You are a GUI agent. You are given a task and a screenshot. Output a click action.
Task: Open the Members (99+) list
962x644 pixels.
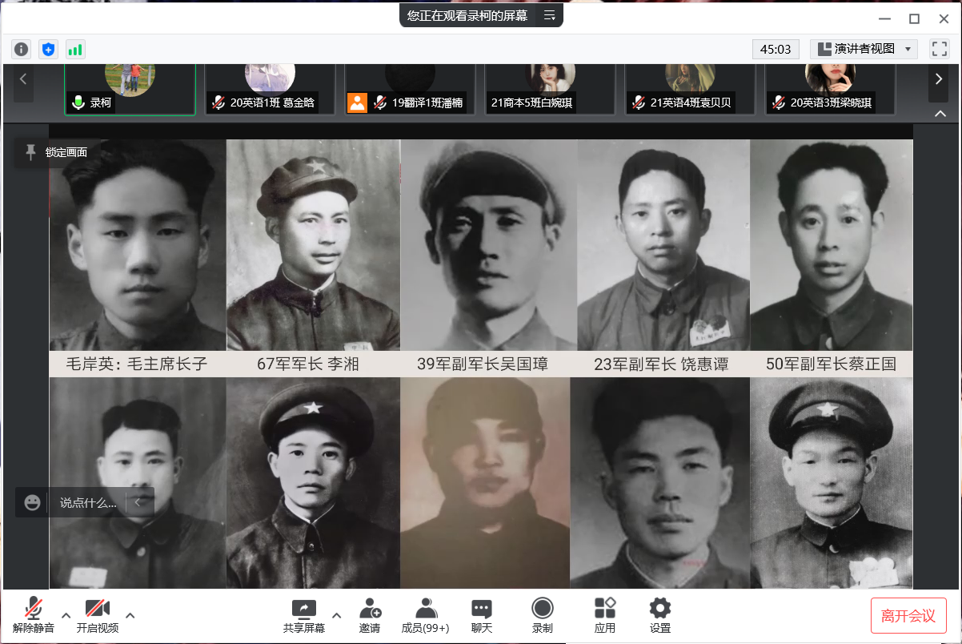(425, 615)
